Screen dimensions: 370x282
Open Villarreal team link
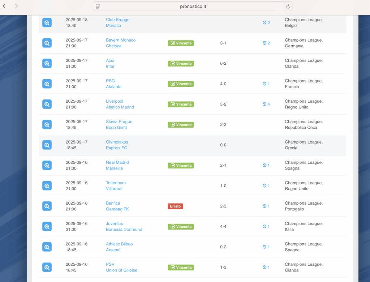point(114,189)
